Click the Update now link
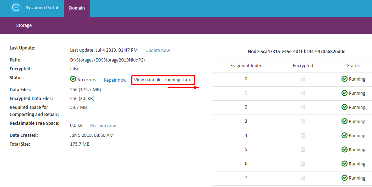 pos(158,50)
